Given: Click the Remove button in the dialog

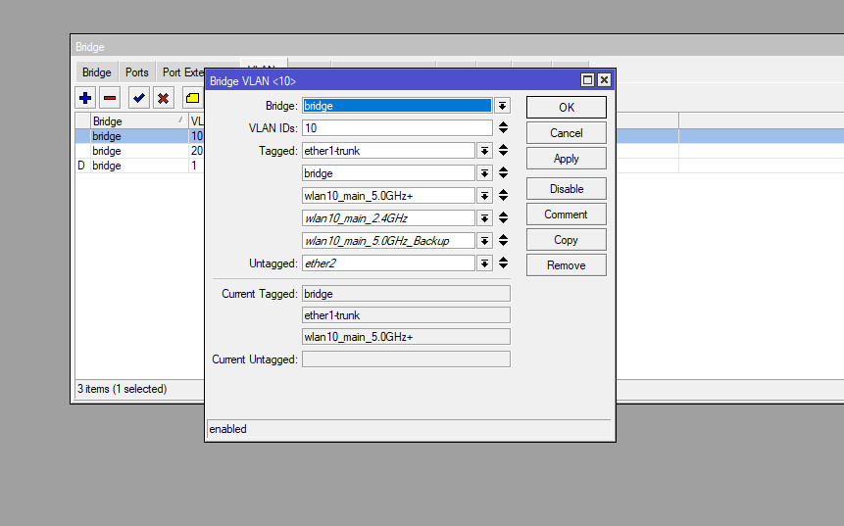Looking at the screenshot, I should point(567,265).
